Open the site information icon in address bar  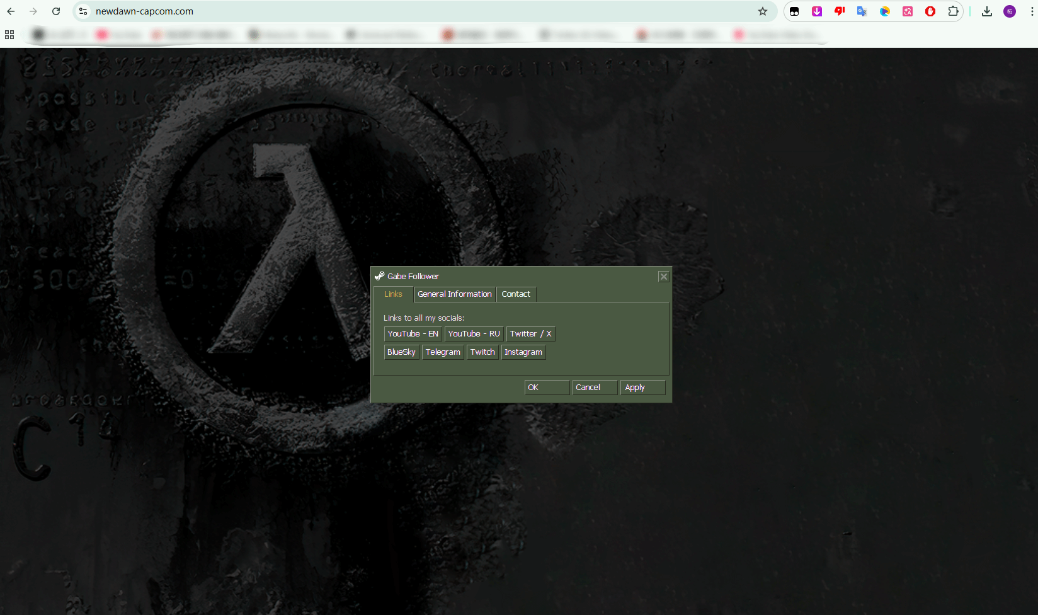[x=83, y=11]
